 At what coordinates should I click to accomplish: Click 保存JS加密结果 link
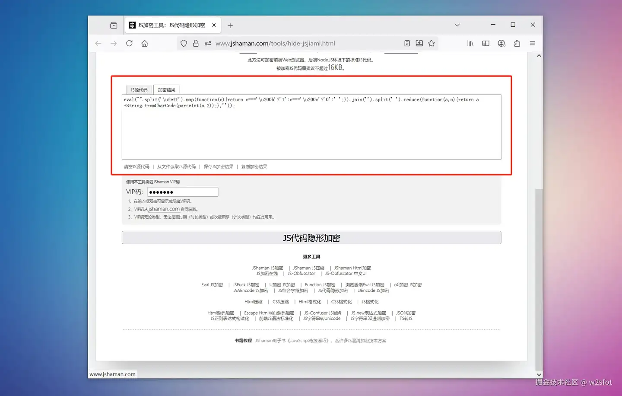point(218,166)
